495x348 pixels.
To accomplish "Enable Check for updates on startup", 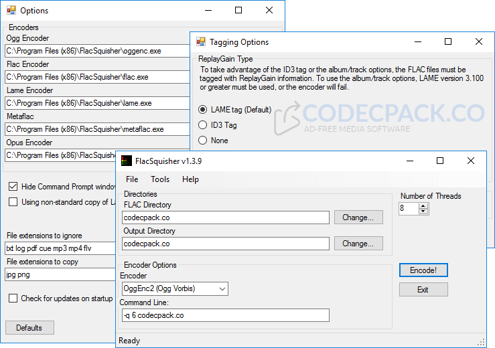I will click(13, 298).
